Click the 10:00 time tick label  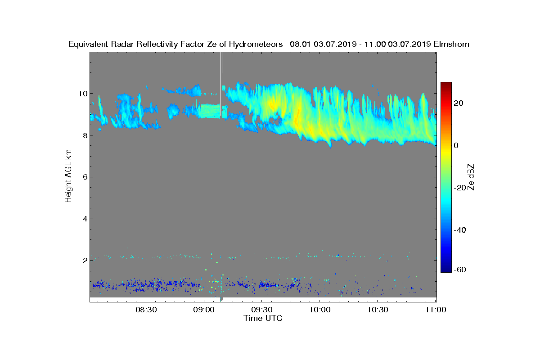click(319, 310)
